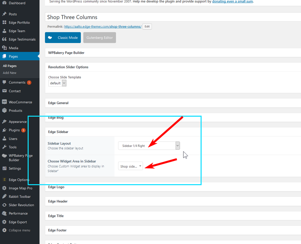Click the Edge Export gear icon

coord(4,222)
